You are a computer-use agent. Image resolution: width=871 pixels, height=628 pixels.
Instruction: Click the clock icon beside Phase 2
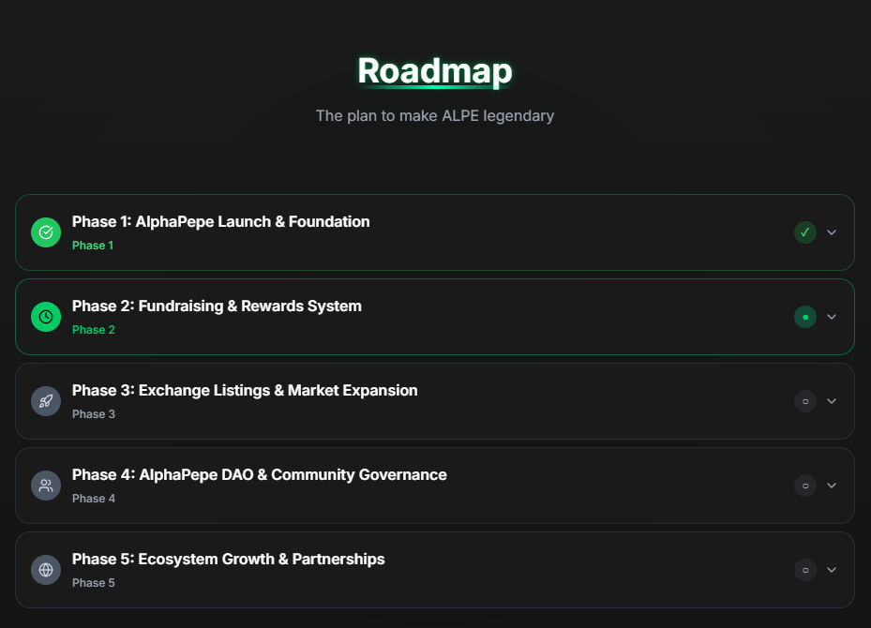pos(46,317)
